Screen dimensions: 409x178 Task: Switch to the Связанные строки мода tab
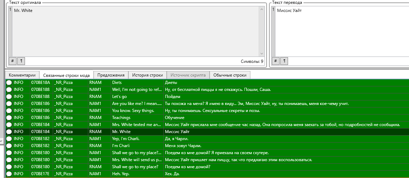tap(66, 75)
